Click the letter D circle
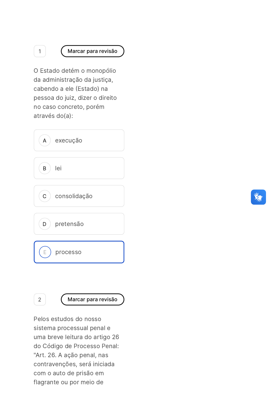 45,224
